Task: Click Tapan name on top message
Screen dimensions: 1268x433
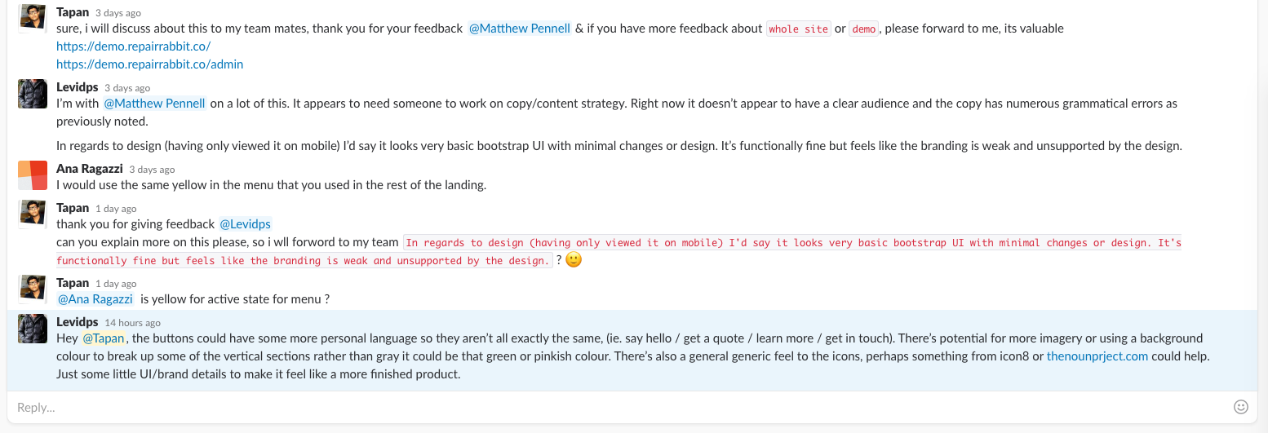Action: point(73,12)
